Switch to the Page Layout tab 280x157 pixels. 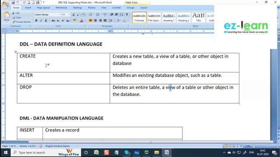pyautogui.click(x=43, y=8)
